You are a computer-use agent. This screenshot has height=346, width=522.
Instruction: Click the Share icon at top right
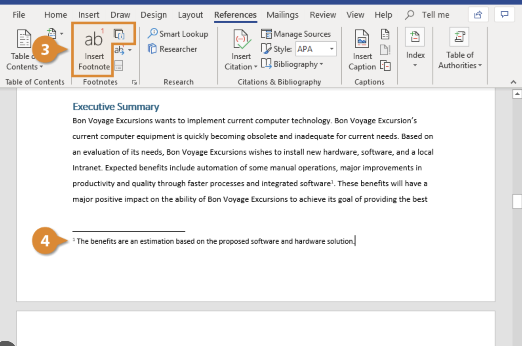click(x=478, y=15)
